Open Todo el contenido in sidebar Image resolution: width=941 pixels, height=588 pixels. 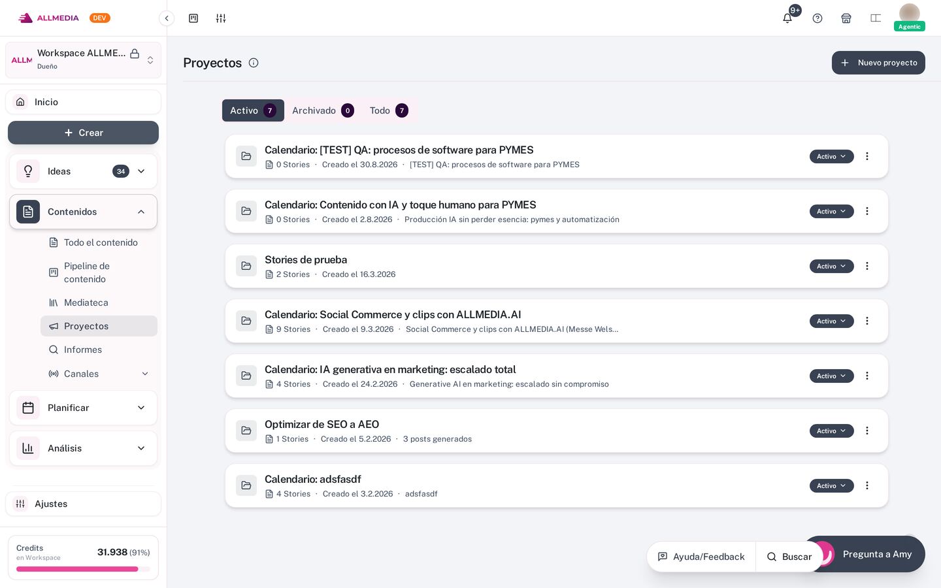pos(99,242)
